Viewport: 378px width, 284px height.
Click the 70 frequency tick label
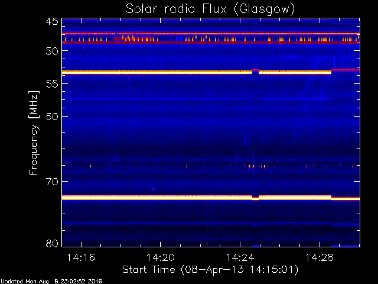point(52,182)
